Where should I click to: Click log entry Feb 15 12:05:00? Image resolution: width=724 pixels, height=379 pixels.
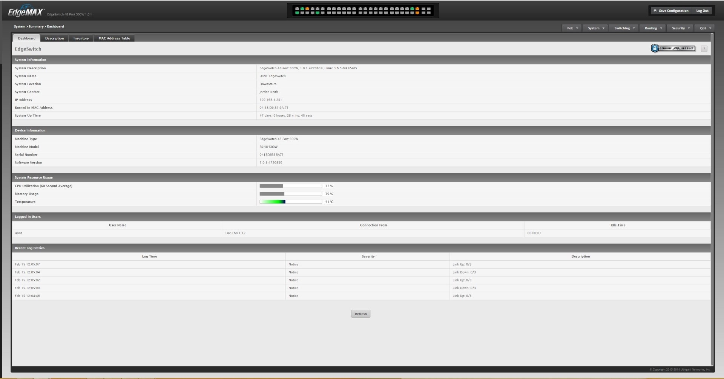pyautogui.click(x=27, y=288)
